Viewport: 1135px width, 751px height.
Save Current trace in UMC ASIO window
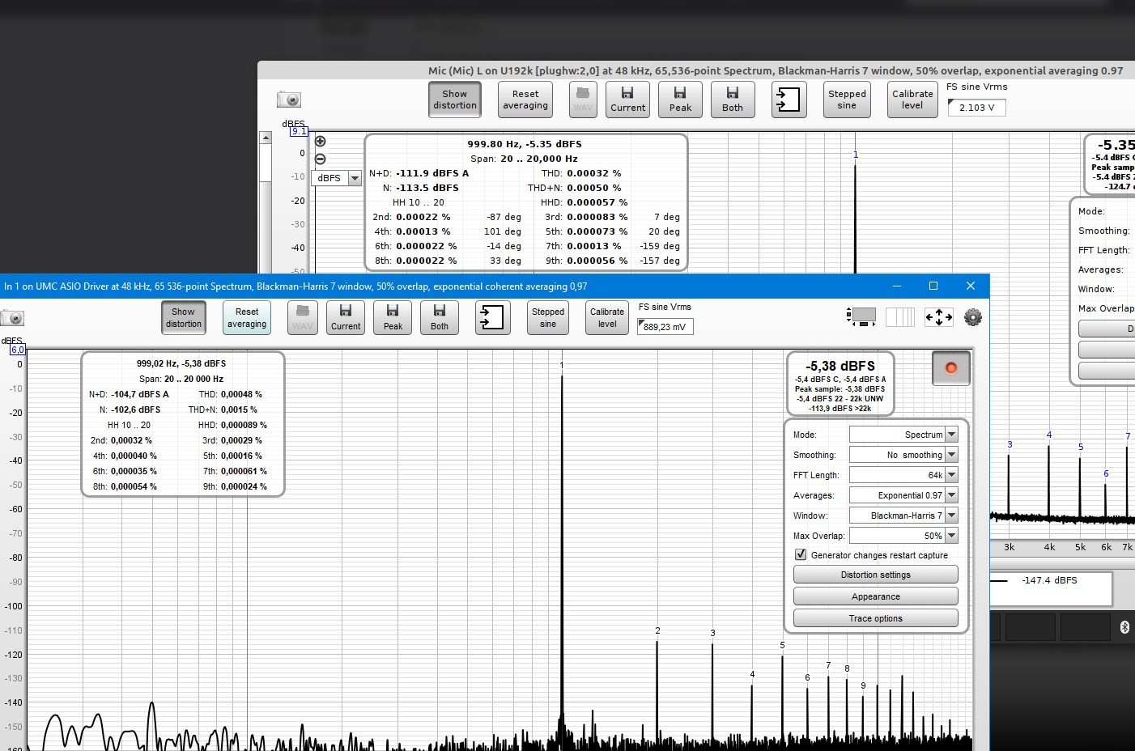point(346,317)
